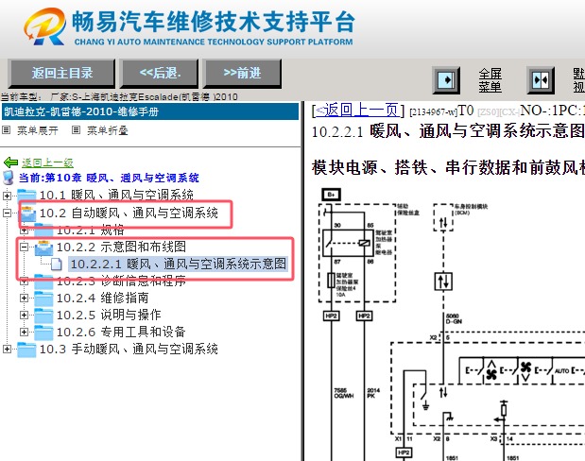Click the 10.2.3 folder icon
This screenshot has height=461, width=585.
[43, 282]
